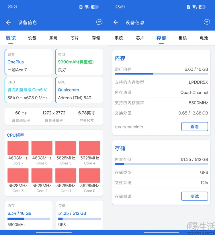Image resolution: width=215 pixels, height=235 pixels.
Task: Open the 存储 tab on the left screen
Action: click(x=96, y=38)
